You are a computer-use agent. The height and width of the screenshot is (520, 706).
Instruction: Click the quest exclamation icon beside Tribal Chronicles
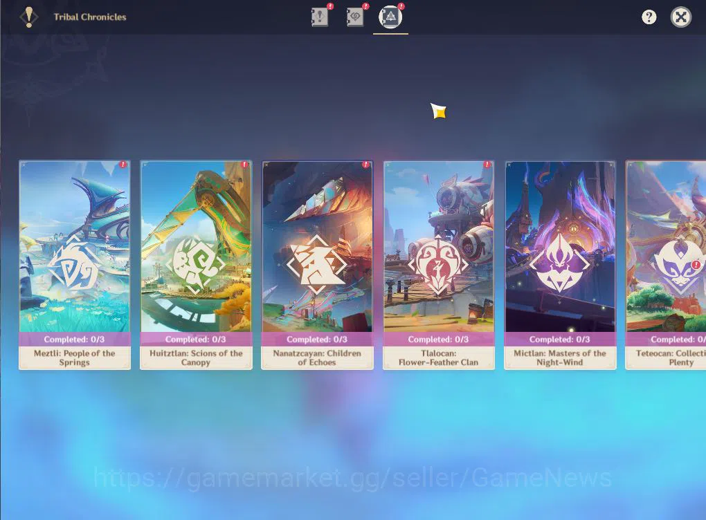(29, 17)
